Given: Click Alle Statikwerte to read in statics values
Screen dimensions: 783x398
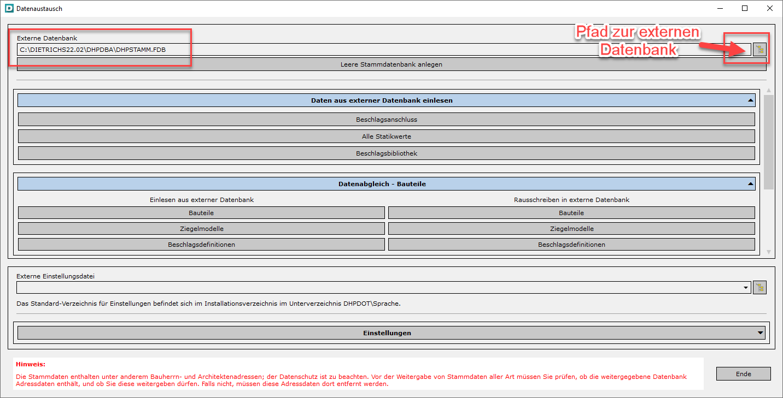Looking at the screenshot, I should tap(387, 136).
